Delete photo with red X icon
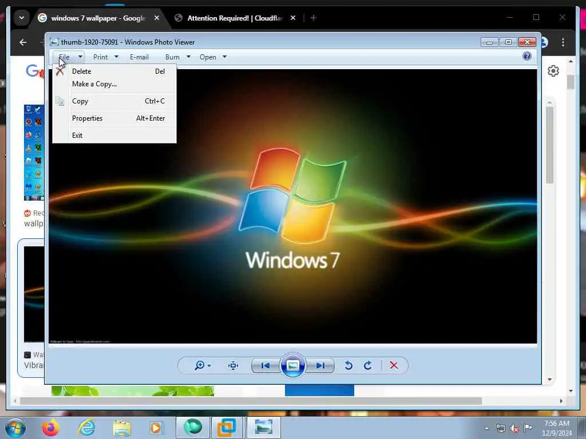 coord(394,365)
